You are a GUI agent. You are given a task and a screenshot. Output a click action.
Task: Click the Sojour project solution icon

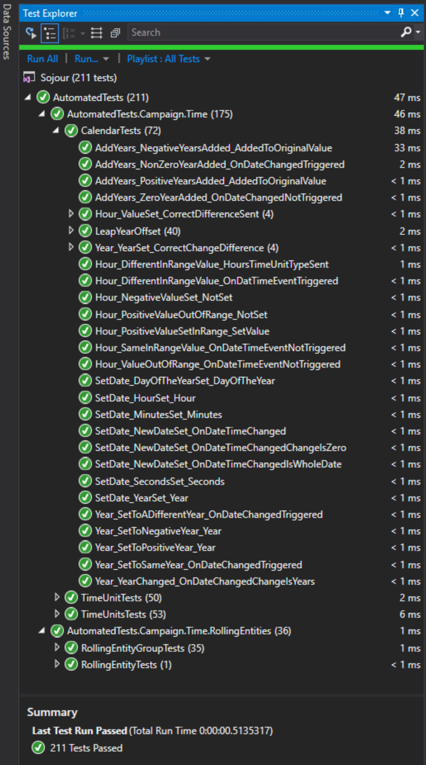tap(29, 78)
